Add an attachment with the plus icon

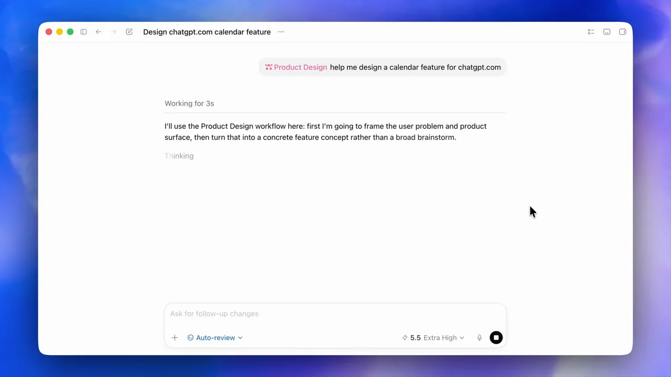coord(175,338)
